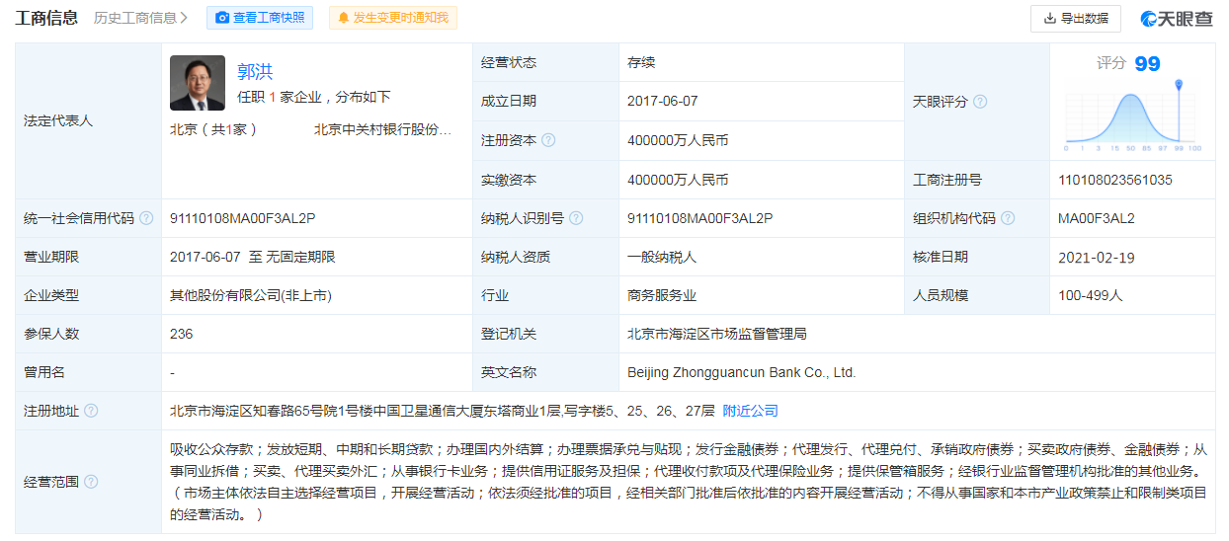Click 发生变更时通知我 button
1229x541 pixels.
pyautogui.click(x=392, y=18)
